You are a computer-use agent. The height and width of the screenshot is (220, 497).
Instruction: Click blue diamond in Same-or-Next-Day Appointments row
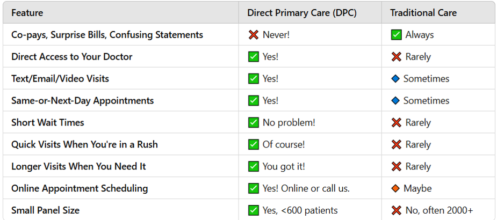click(396, 101)
